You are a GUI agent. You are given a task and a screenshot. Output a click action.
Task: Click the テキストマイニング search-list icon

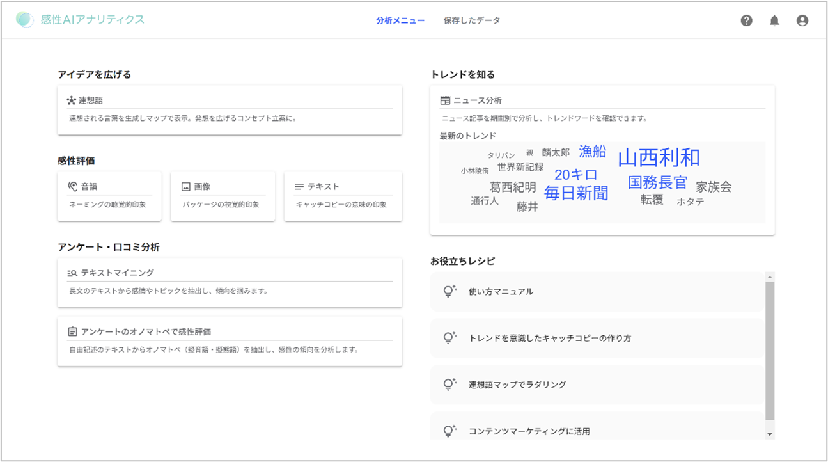(72, 273)
